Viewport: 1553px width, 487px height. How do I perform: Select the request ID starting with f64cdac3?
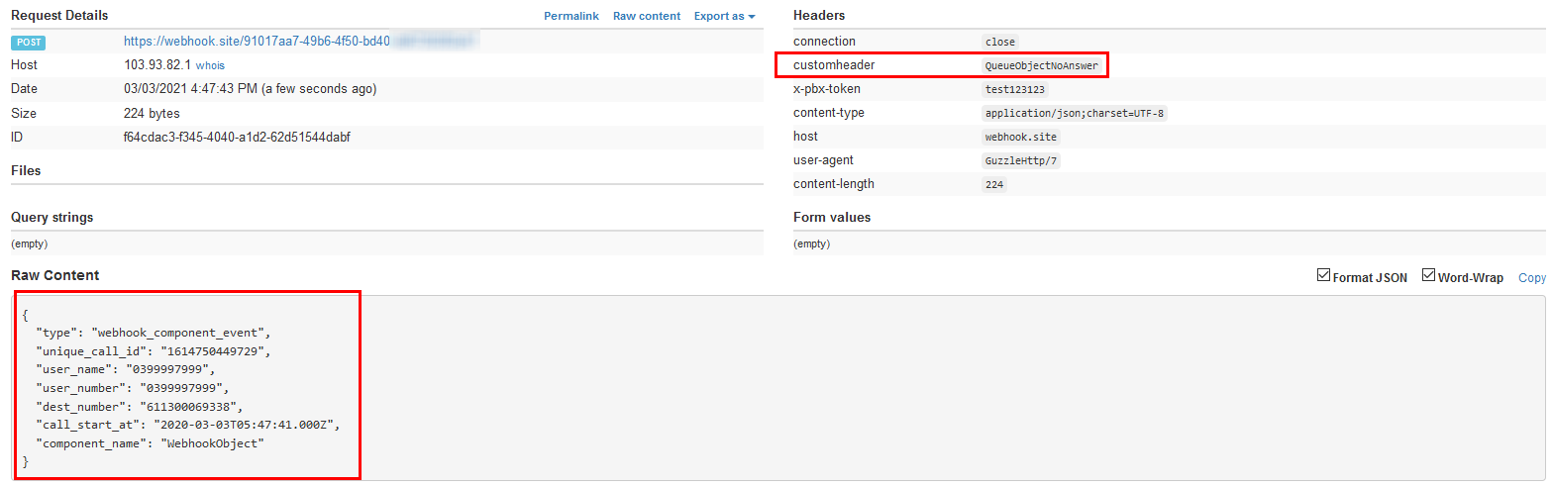(x=236, y=138)
